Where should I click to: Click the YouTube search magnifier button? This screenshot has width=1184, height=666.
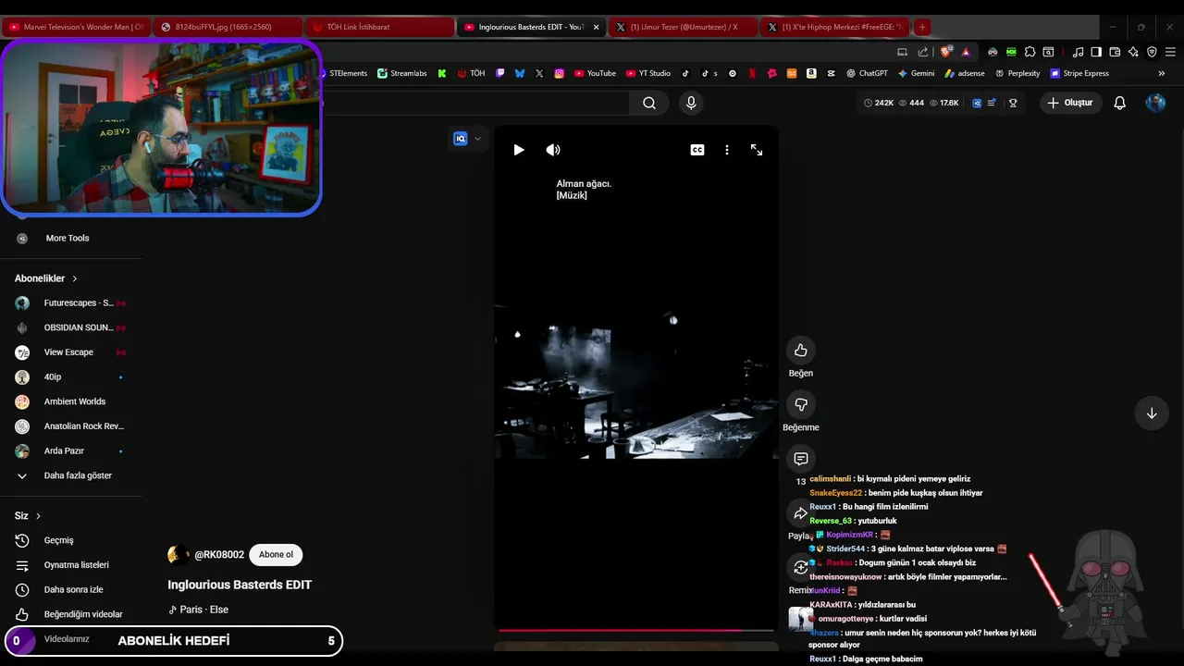(x=649, y=103)
